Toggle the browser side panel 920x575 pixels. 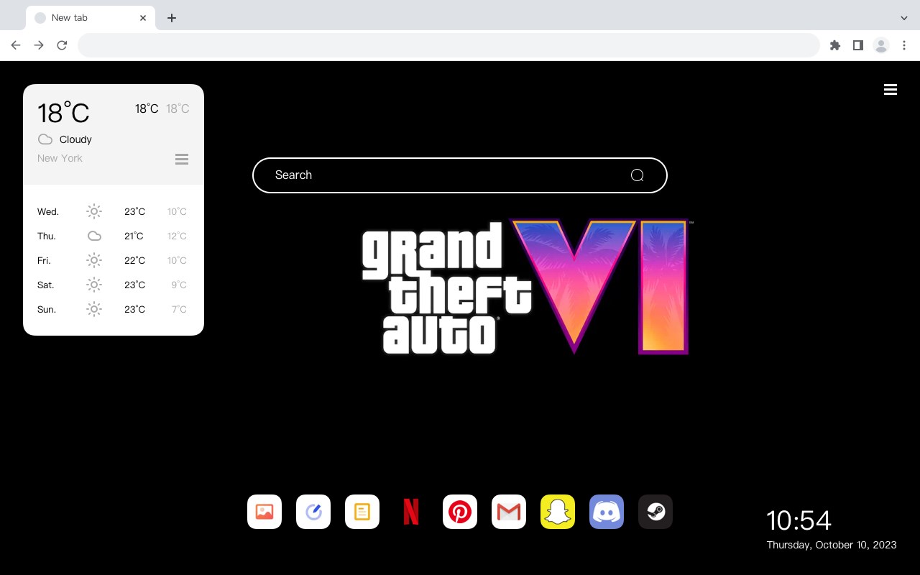click(x=858, y=45)
